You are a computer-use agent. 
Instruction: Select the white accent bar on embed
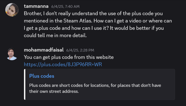(25, 84)
